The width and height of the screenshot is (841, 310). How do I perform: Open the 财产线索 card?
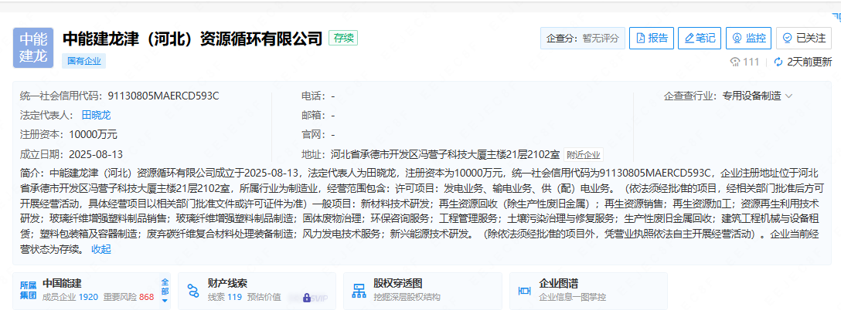(257, 291)
